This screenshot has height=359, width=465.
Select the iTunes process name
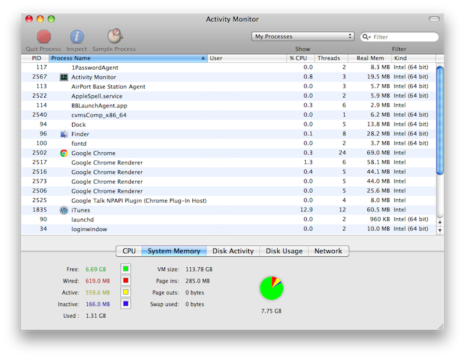click(x=81, y=210)
